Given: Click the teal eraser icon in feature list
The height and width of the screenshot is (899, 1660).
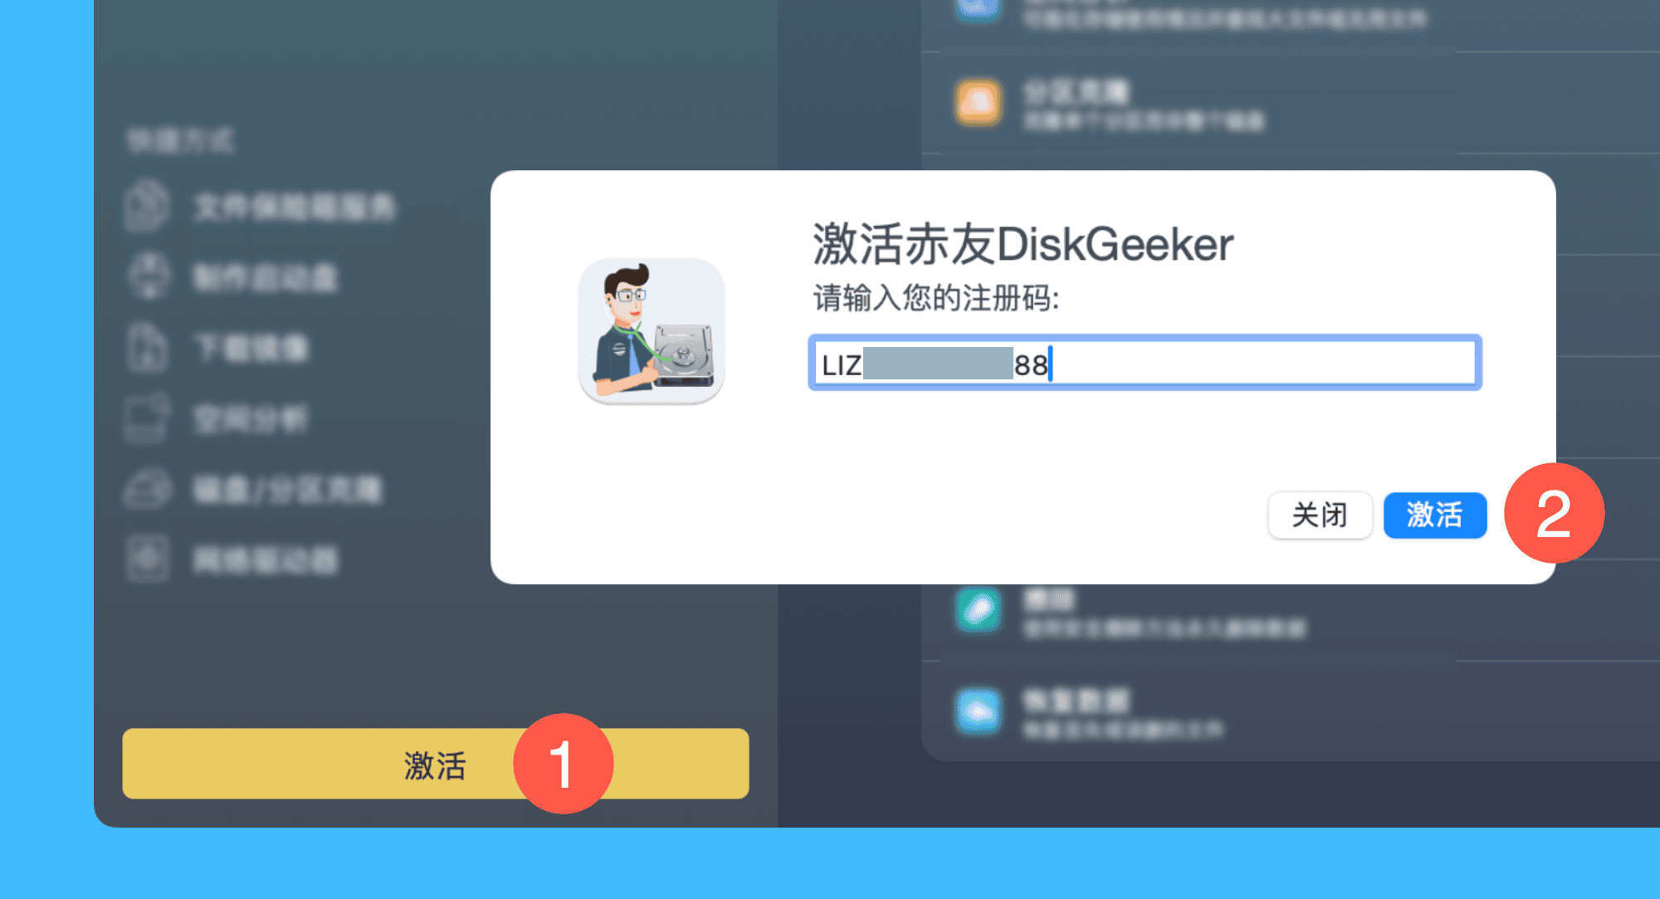Looking at the screenshot, I should pyautogui.click(x=979, y=610).
